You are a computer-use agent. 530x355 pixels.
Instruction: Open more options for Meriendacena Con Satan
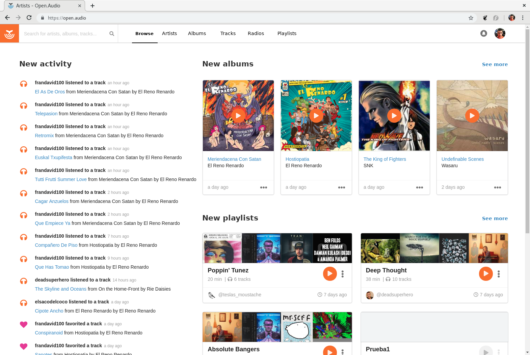point(264,187)
